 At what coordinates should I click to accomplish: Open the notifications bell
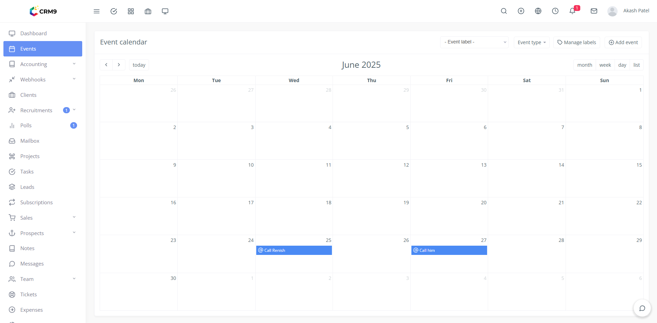(572, 11)
